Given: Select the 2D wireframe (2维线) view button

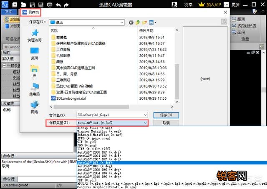Looking at the screenshot, I should 12,20.
